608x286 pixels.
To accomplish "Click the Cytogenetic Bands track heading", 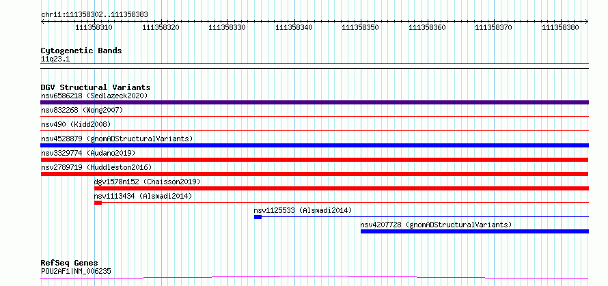I will coord(81,51).
